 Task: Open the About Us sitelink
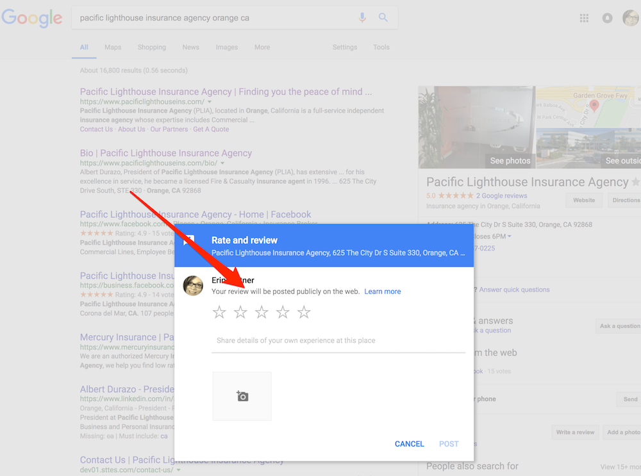tap(131, 129)
